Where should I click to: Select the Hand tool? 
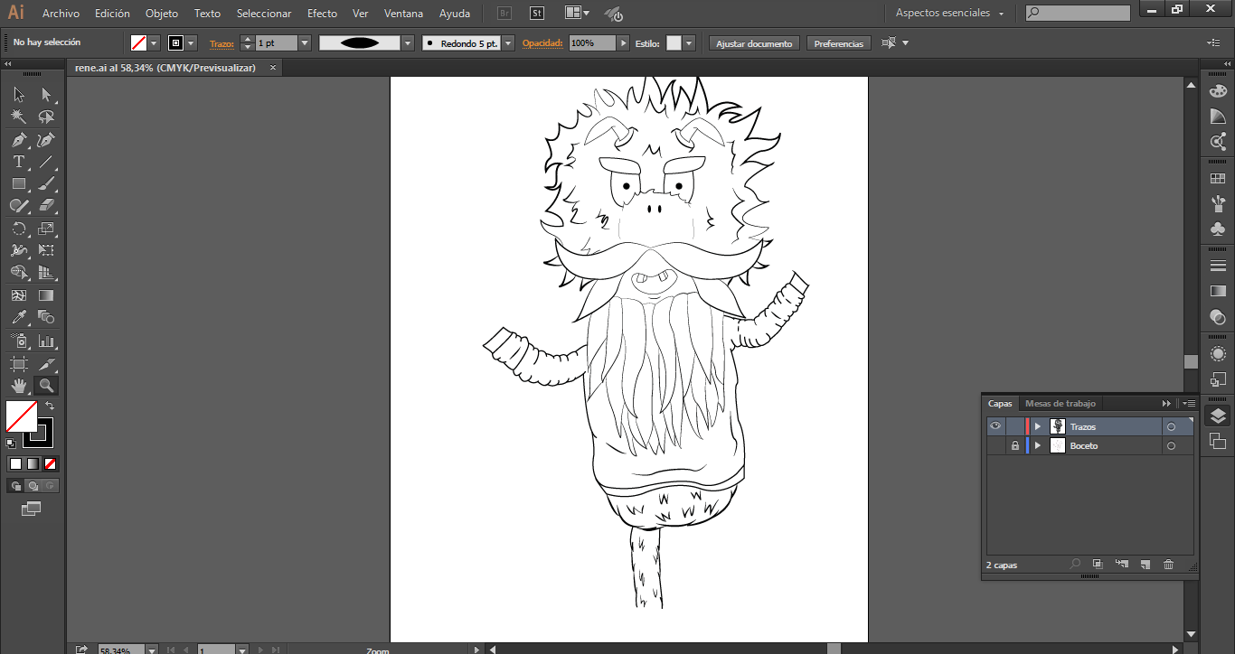coord(19,386)
